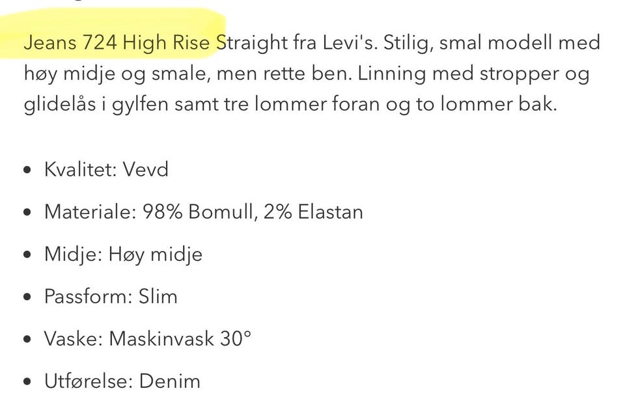
Task: Click the word 'Straight' in first line
Action: click(x=251, y=42)
